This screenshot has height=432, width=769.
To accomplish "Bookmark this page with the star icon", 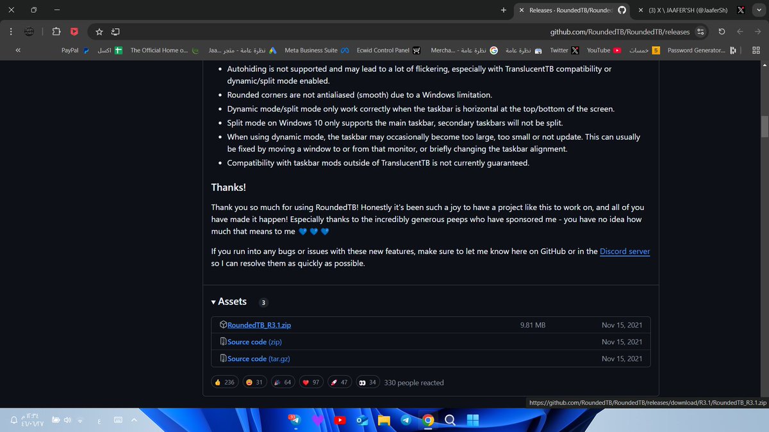I will coord(99,31).
